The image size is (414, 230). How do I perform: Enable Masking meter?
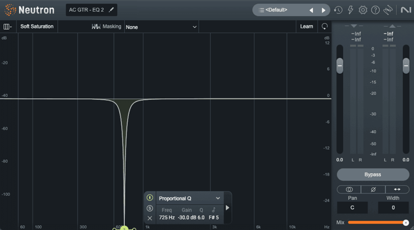coord(106,27)
